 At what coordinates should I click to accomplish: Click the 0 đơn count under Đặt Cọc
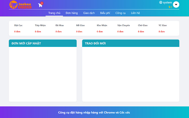17,32
